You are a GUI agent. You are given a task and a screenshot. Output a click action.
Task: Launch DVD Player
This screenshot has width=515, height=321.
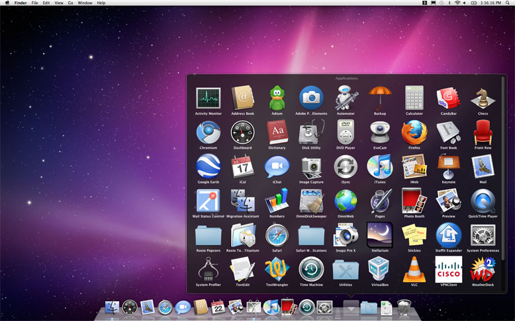[346, 132]
